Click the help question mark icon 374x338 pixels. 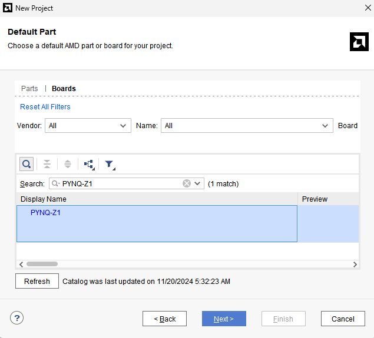click(16, 318)
